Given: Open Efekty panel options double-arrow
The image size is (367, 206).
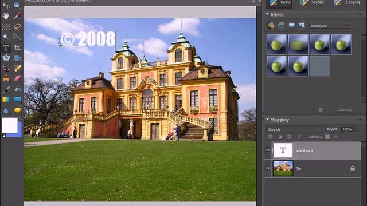Looking at the screenshot, I should 360,14.
